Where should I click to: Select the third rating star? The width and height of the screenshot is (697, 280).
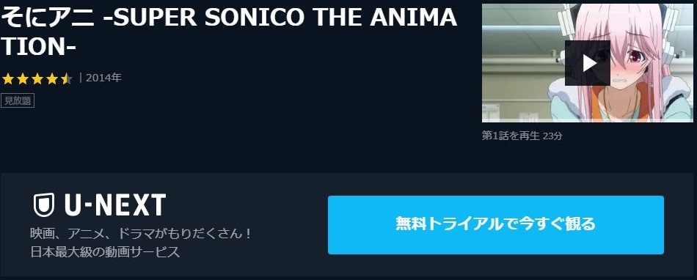click(37, 79)
